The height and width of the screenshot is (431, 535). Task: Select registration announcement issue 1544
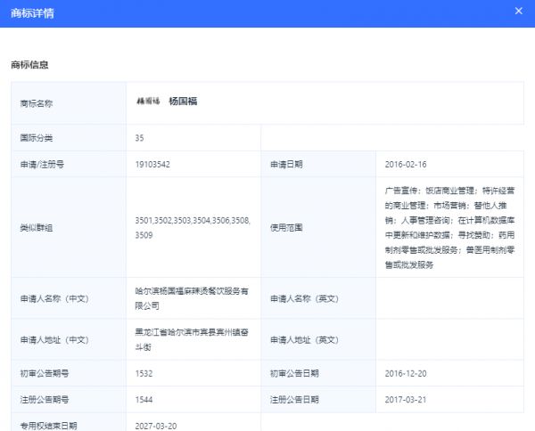tap(144, 400)
